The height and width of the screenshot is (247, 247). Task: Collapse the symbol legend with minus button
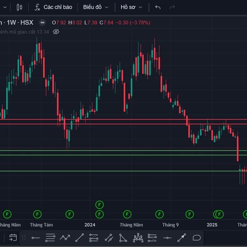pos(42,22)
